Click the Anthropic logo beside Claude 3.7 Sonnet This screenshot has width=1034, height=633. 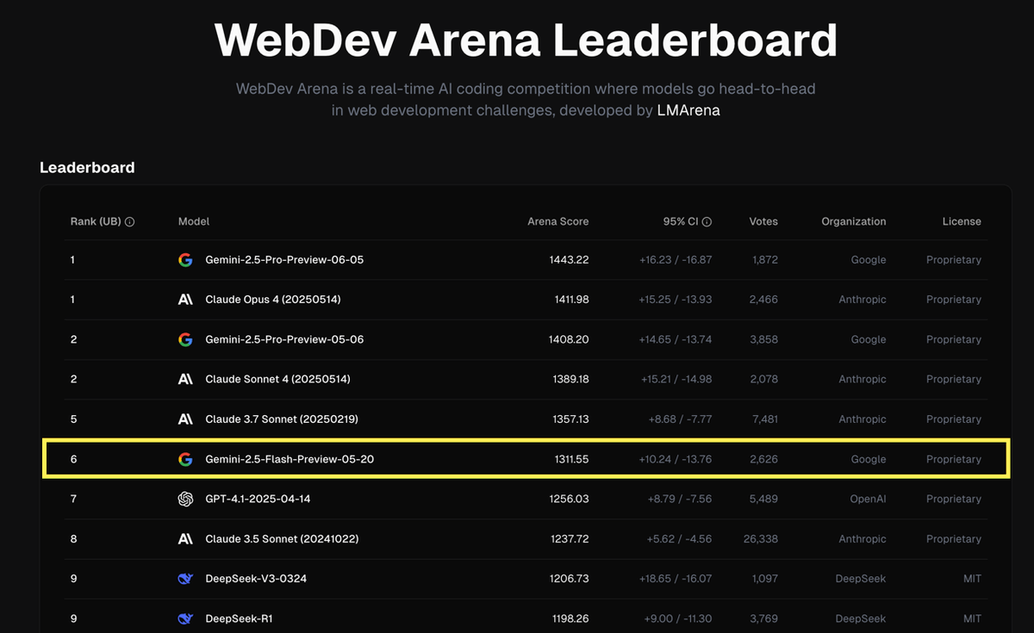185,419
